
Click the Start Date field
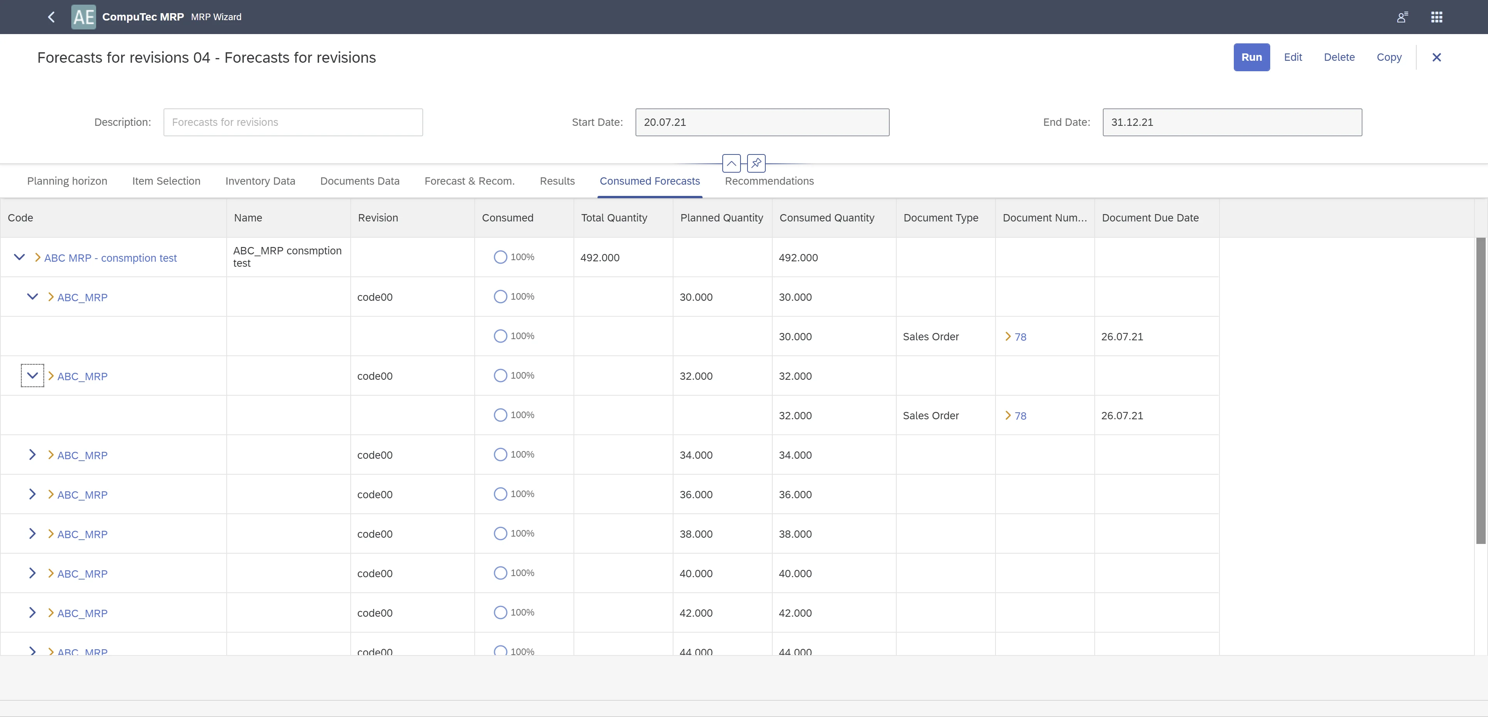click(761, 122)
